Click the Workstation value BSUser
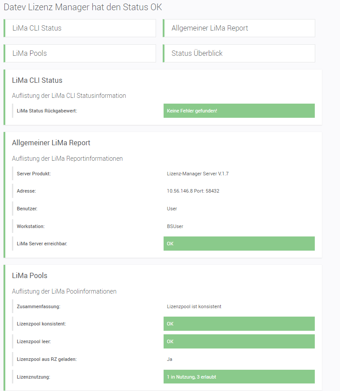The height and width of the screenshot is (391, 340). [x=175, y=226]
